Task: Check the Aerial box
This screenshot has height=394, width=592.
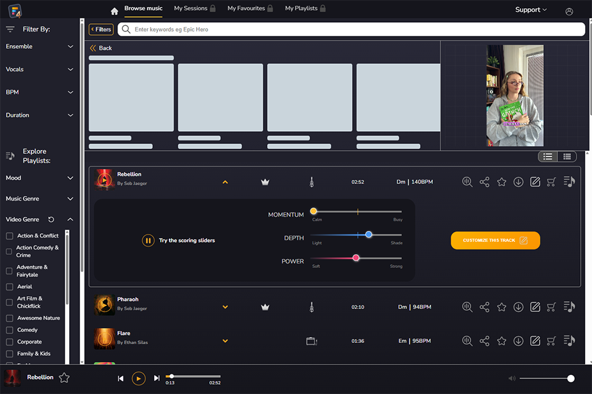Action: coord(9,287)
